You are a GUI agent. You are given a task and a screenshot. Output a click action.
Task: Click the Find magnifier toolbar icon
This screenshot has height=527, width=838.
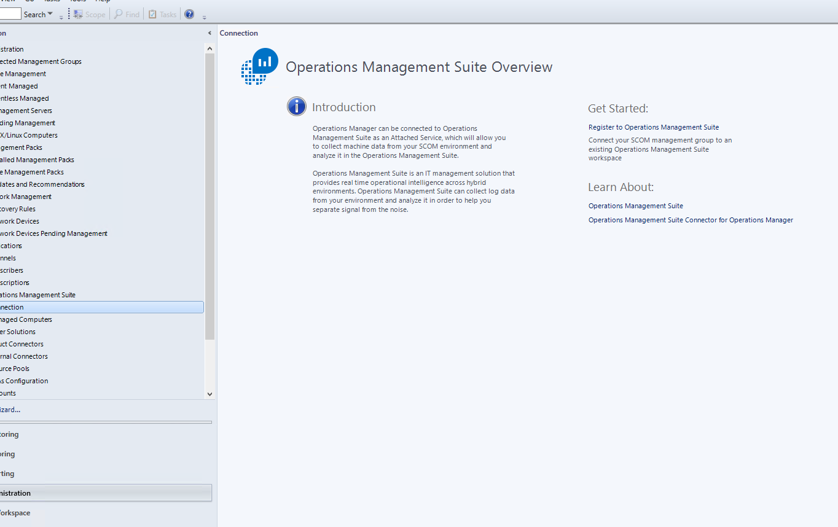coord(118,14)
